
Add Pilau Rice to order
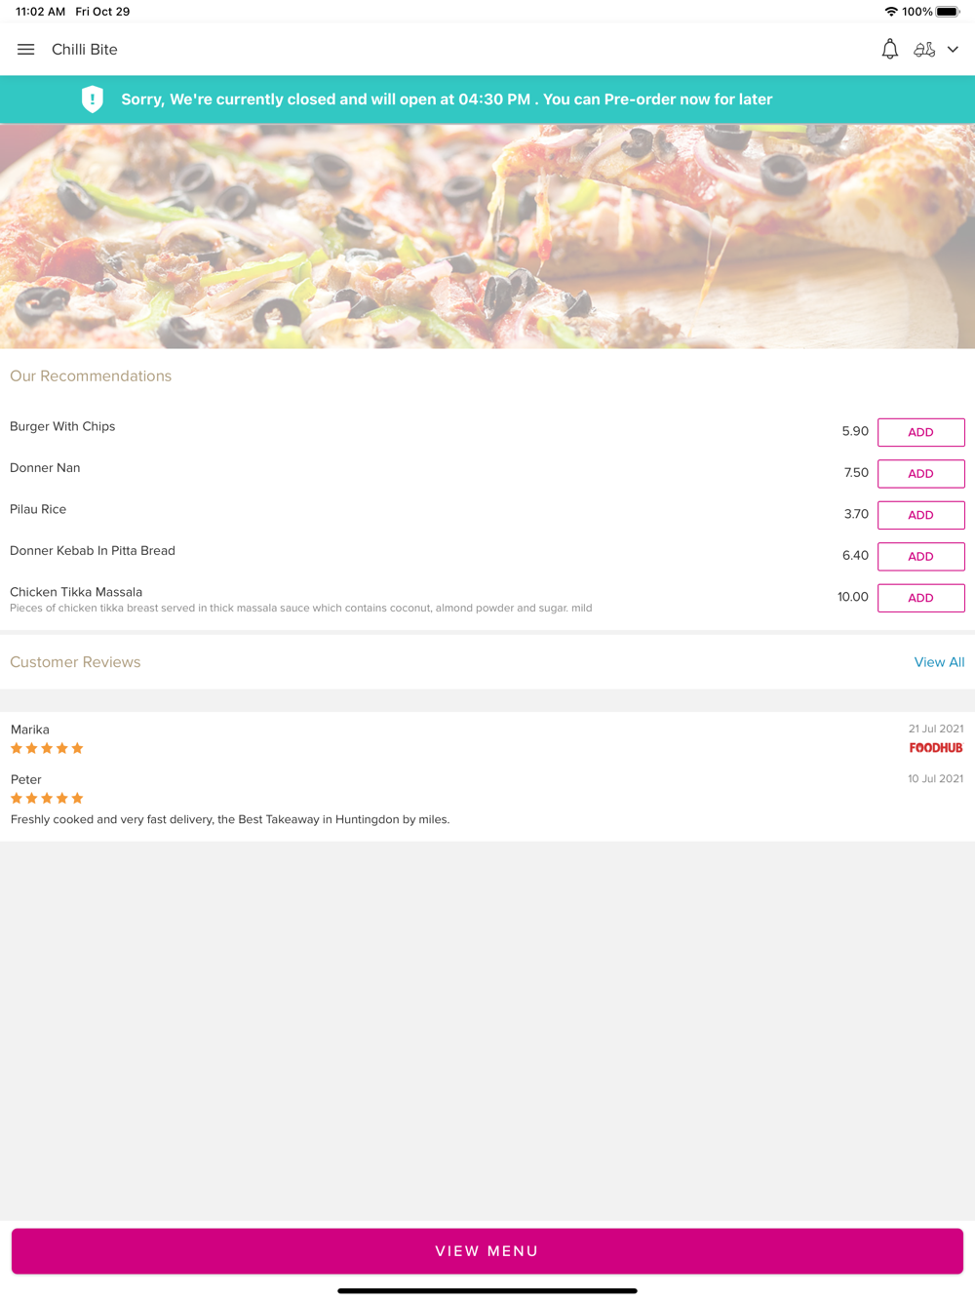point(920,515)
